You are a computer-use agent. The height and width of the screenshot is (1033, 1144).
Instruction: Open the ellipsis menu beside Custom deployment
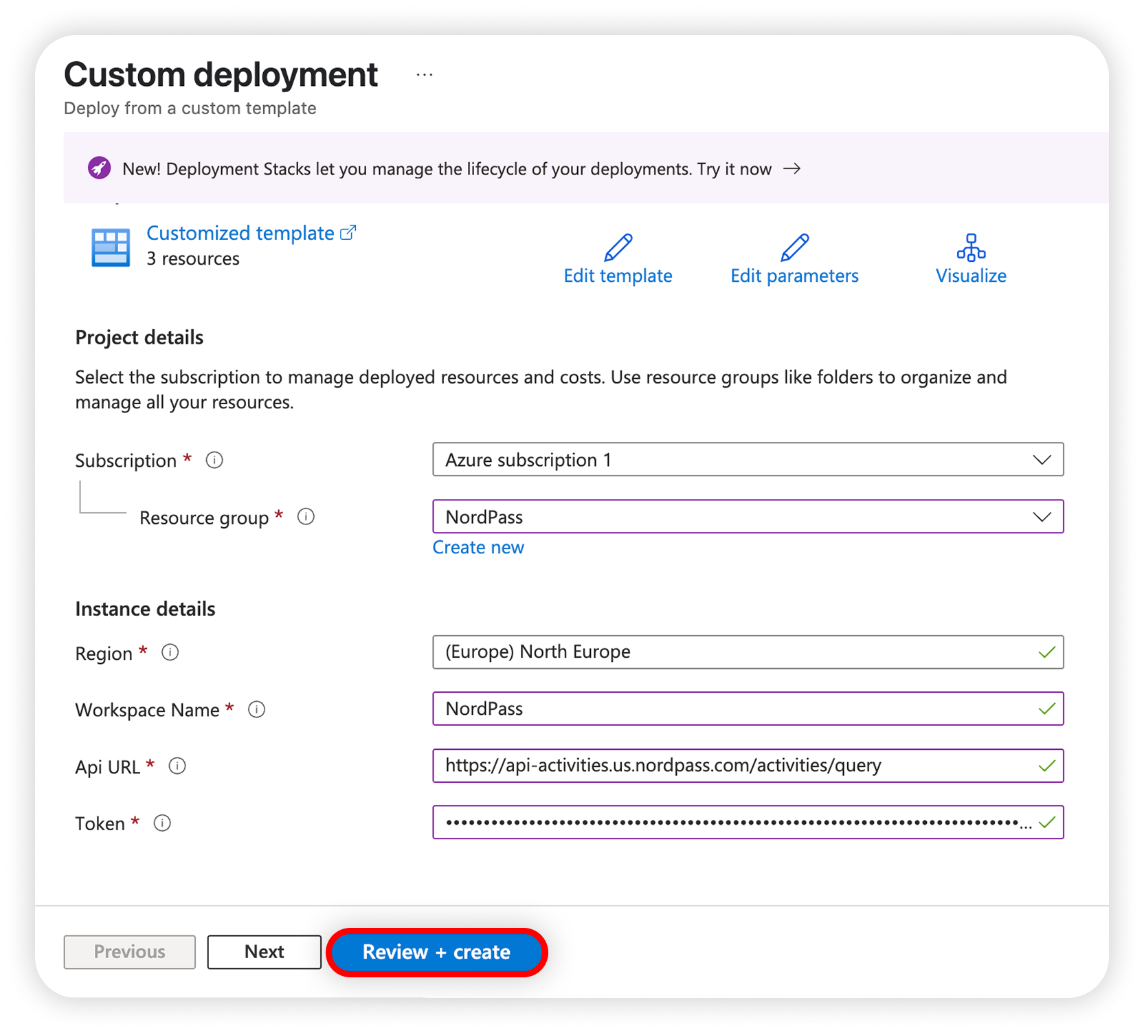click(x=425, y=75)
